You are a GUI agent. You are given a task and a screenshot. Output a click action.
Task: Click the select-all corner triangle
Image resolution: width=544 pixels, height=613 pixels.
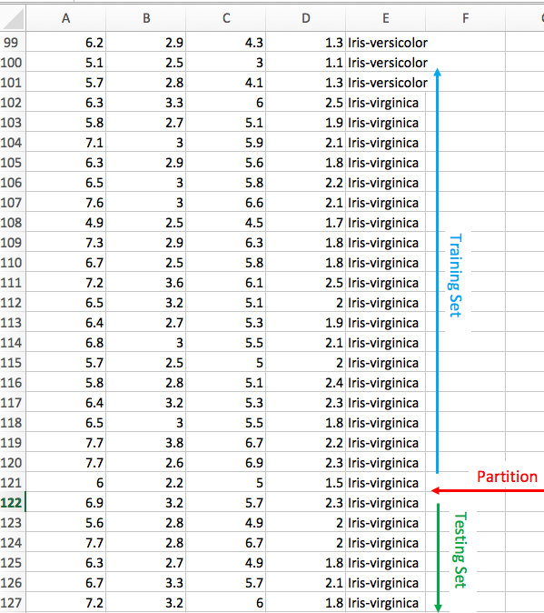[x=13, y=18]
